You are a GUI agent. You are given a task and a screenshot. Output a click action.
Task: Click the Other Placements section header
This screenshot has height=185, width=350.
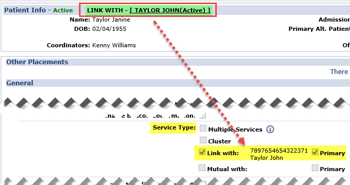click(37, 62)
